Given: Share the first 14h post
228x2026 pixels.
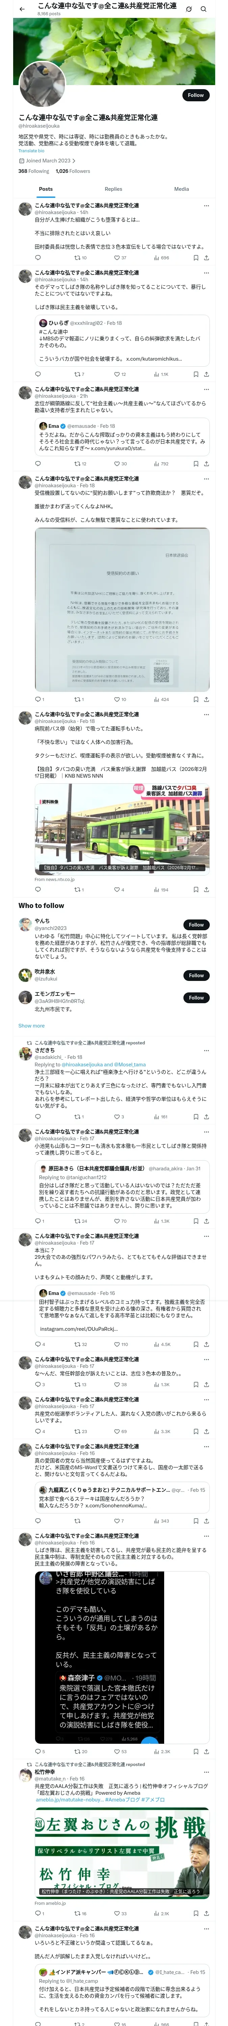Looking at the screenshot, I should (206, 257).
